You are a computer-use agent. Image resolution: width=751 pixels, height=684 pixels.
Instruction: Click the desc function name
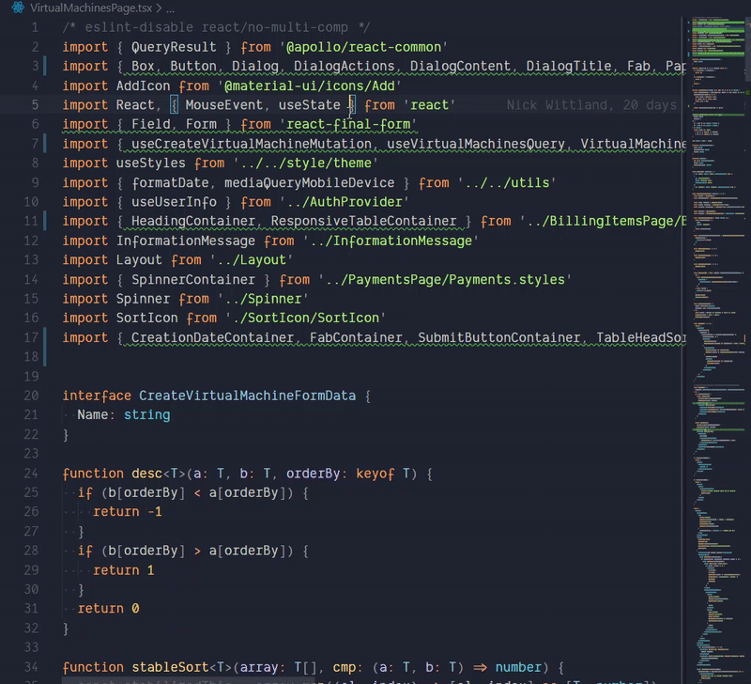(x=146, y=474)
